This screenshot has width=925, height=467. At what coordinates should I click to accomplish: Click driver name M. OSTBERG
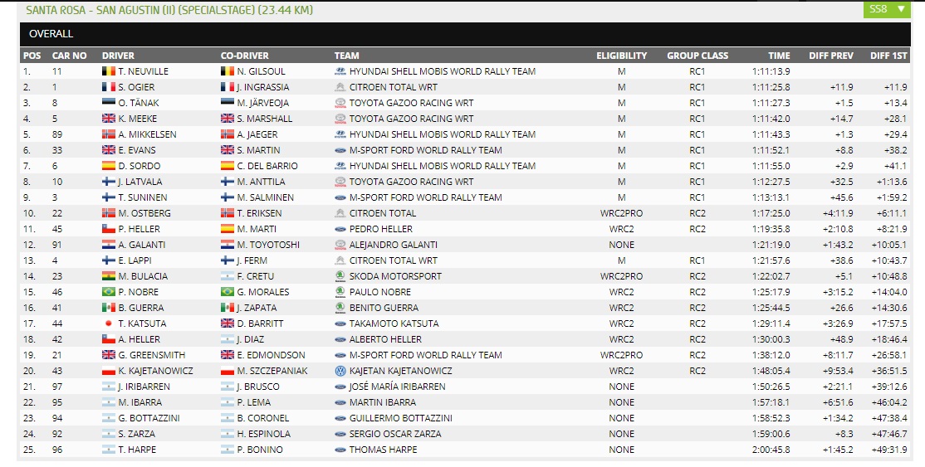tap(144, 213)
